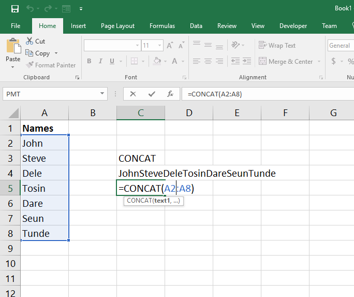This screenshot has height=297, width=354.
Task: Redo the last action
Action: click(48, 9)
